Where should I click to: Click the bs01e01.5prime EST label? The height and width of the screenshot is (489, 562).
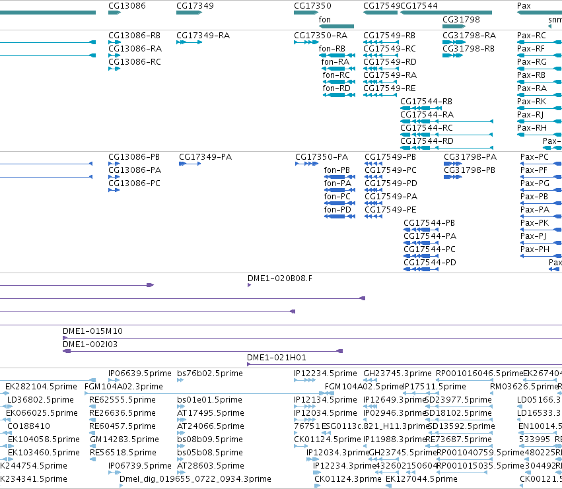coord(209,400)
